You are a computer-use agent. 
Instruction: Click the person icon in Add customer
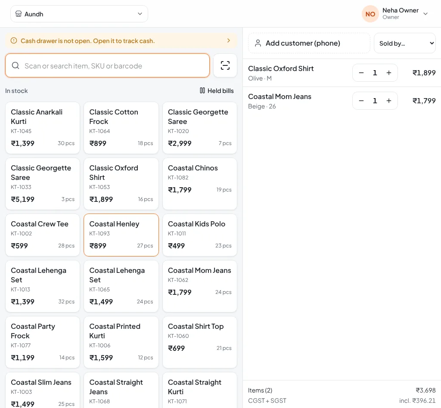(258, 43)
